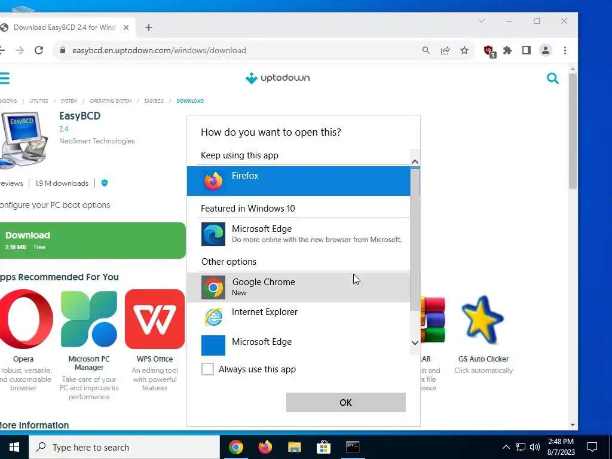The width and height of the screenshot is (612, 459).
Task: Click the page scrollbar up arrow
Action: click(573, 69)
